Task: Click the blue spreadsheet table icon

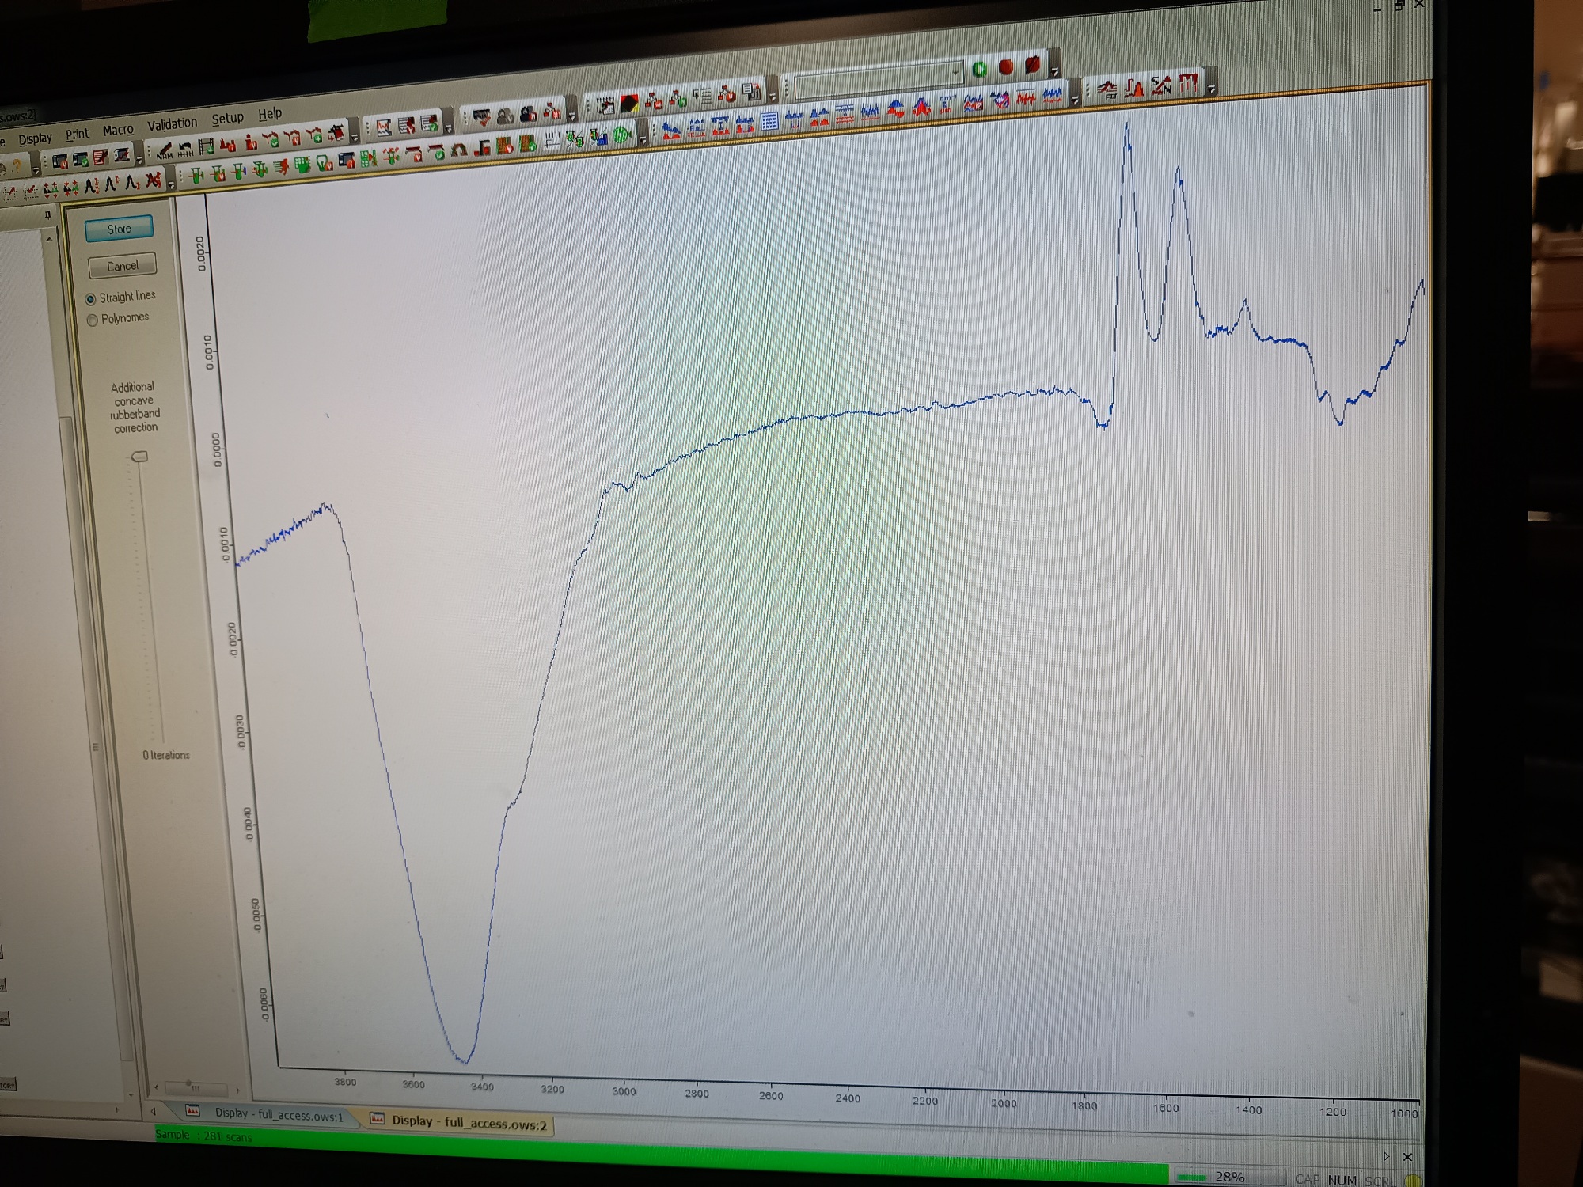Action: [769, 121]
